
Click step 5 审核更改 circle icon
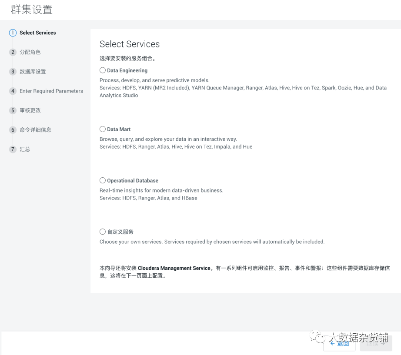coord(13,110)
